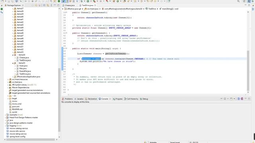Expand the examples project
This screenshot has height=143, width=255.
tap(5, 115)
